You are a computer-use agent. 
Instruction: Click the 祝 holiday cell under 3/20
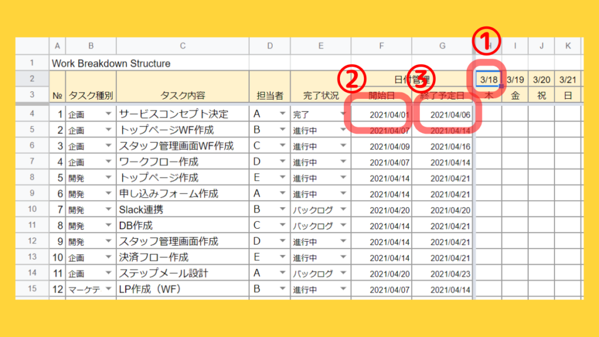pyautogui.click(x=541, y=94)
